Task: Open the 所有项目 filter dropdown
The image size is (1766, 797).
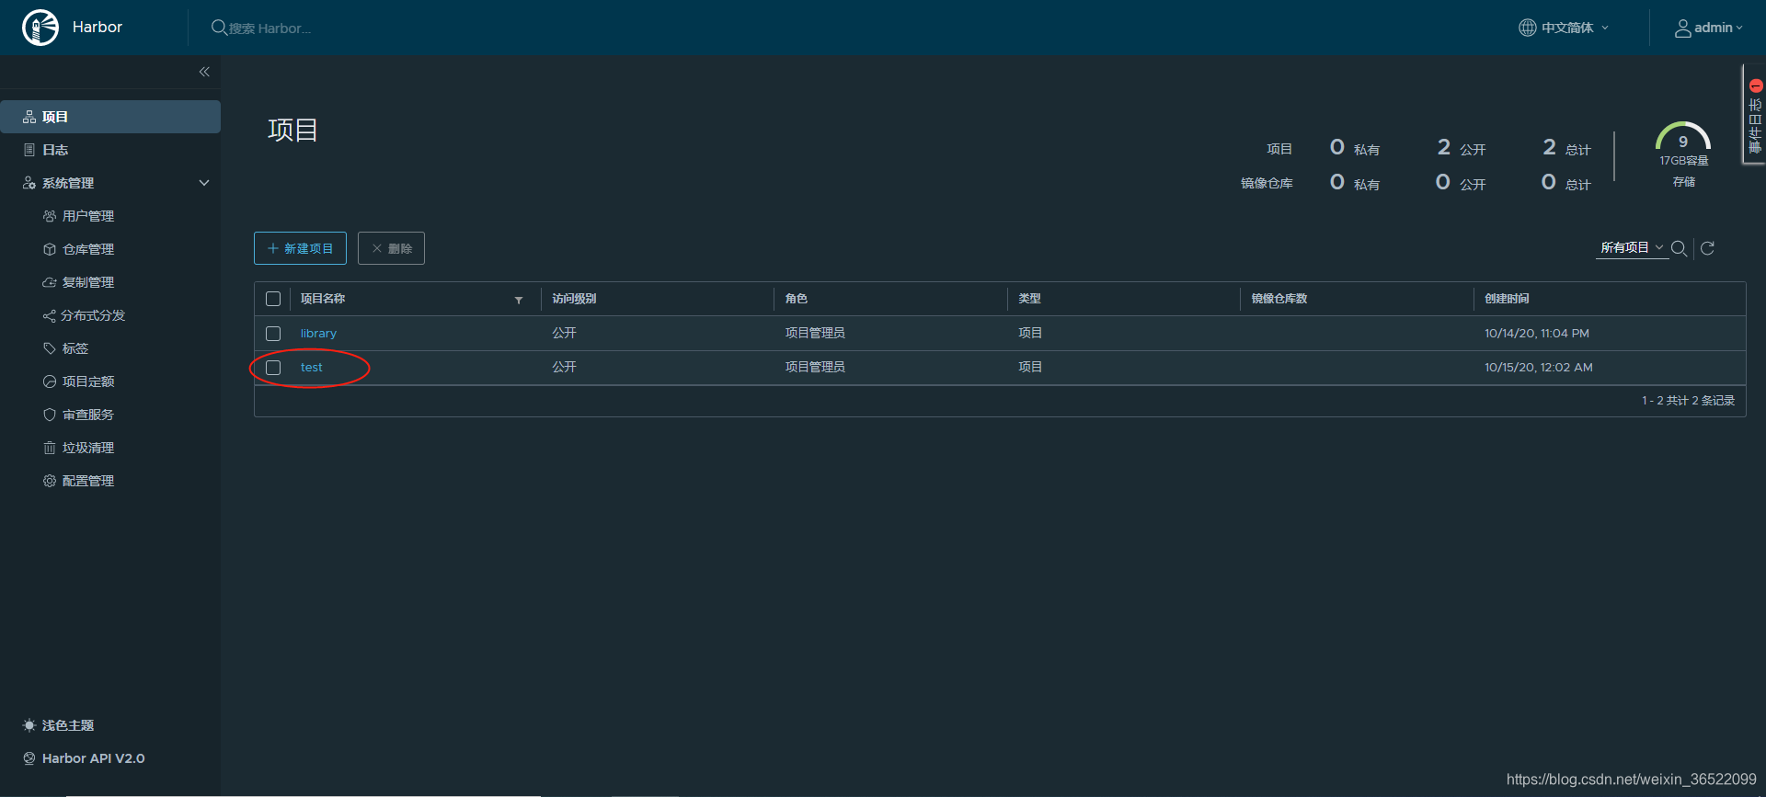Action: click(1632, 247)
